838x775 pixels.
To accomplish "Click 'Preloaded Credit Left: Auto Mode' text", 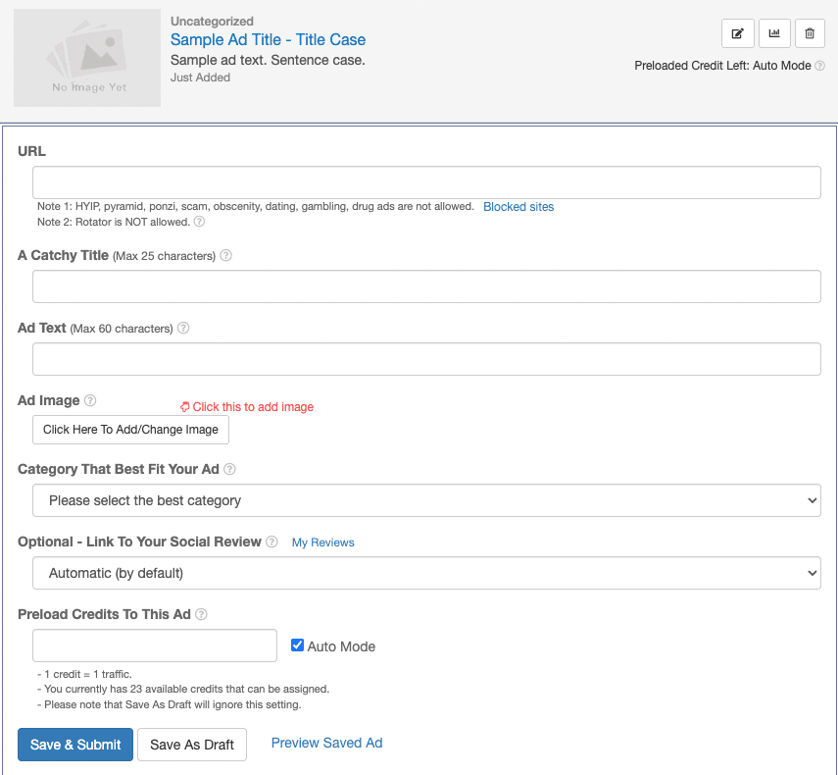I will click(x=722, y=66).
